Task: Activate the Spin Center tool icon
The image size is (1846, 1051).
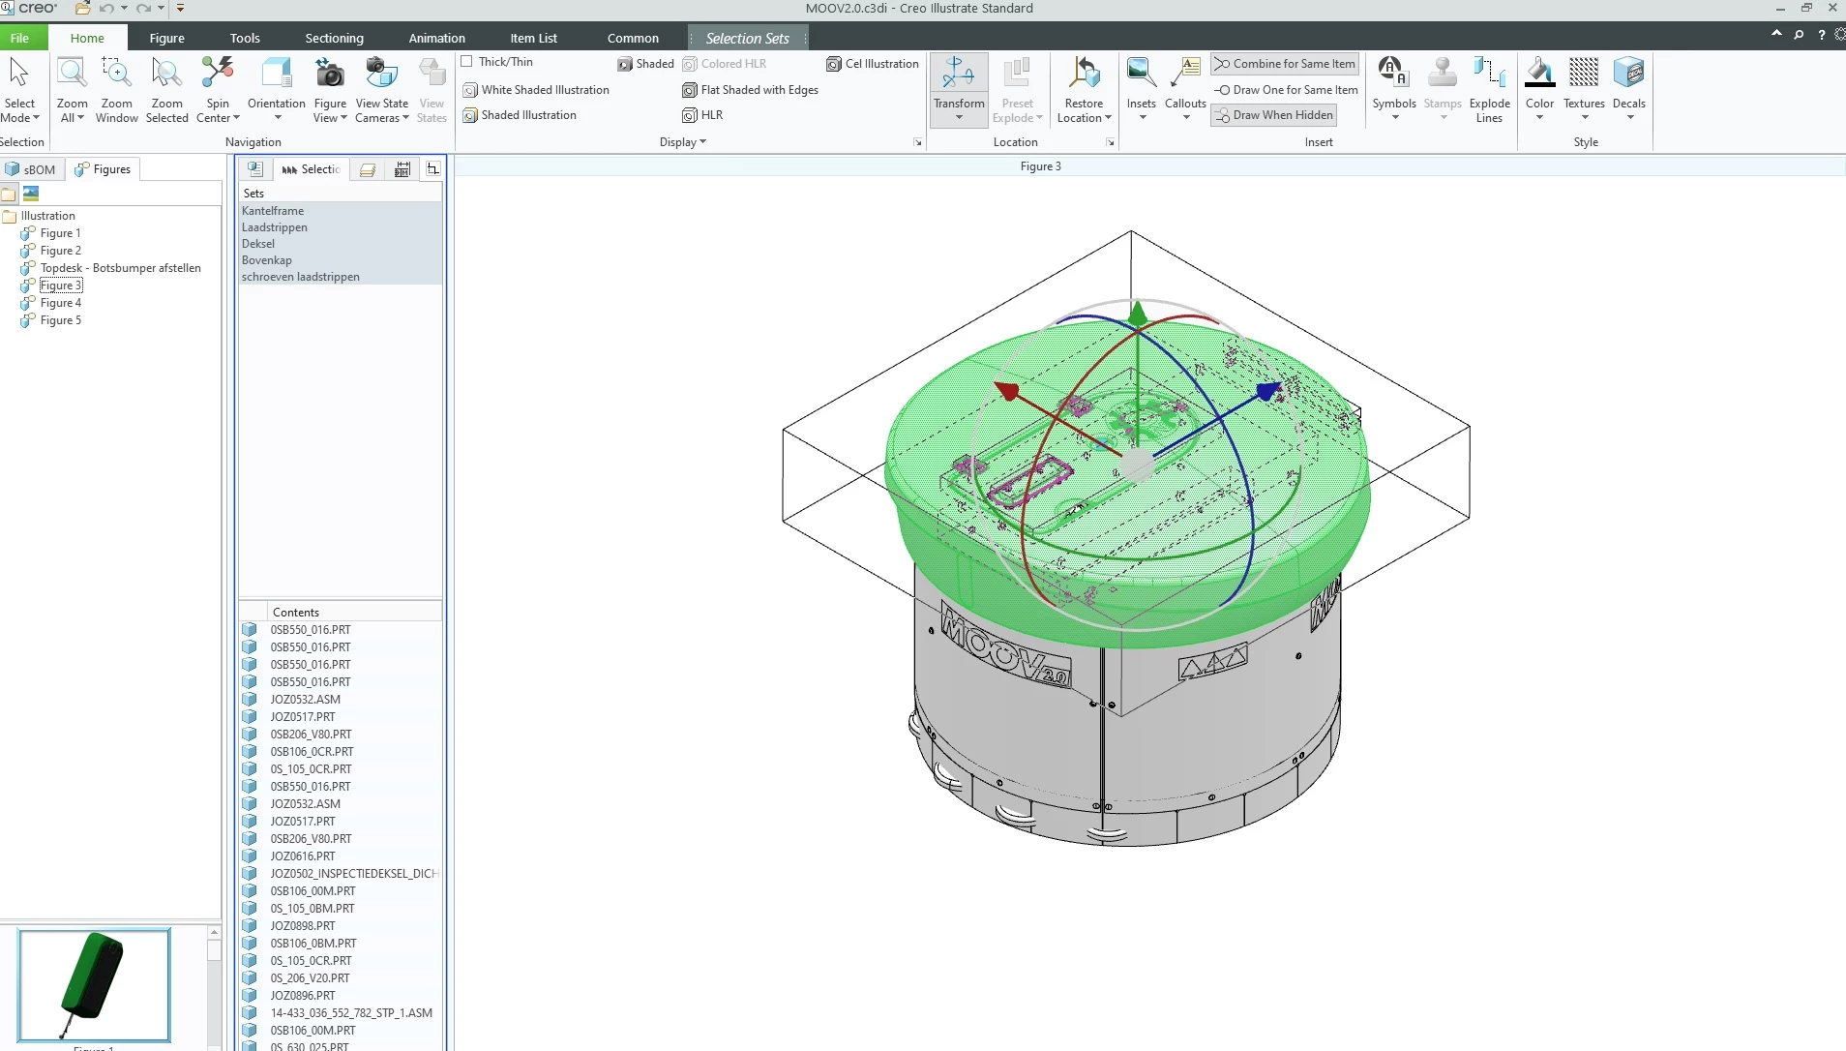Action: [218, 73]
